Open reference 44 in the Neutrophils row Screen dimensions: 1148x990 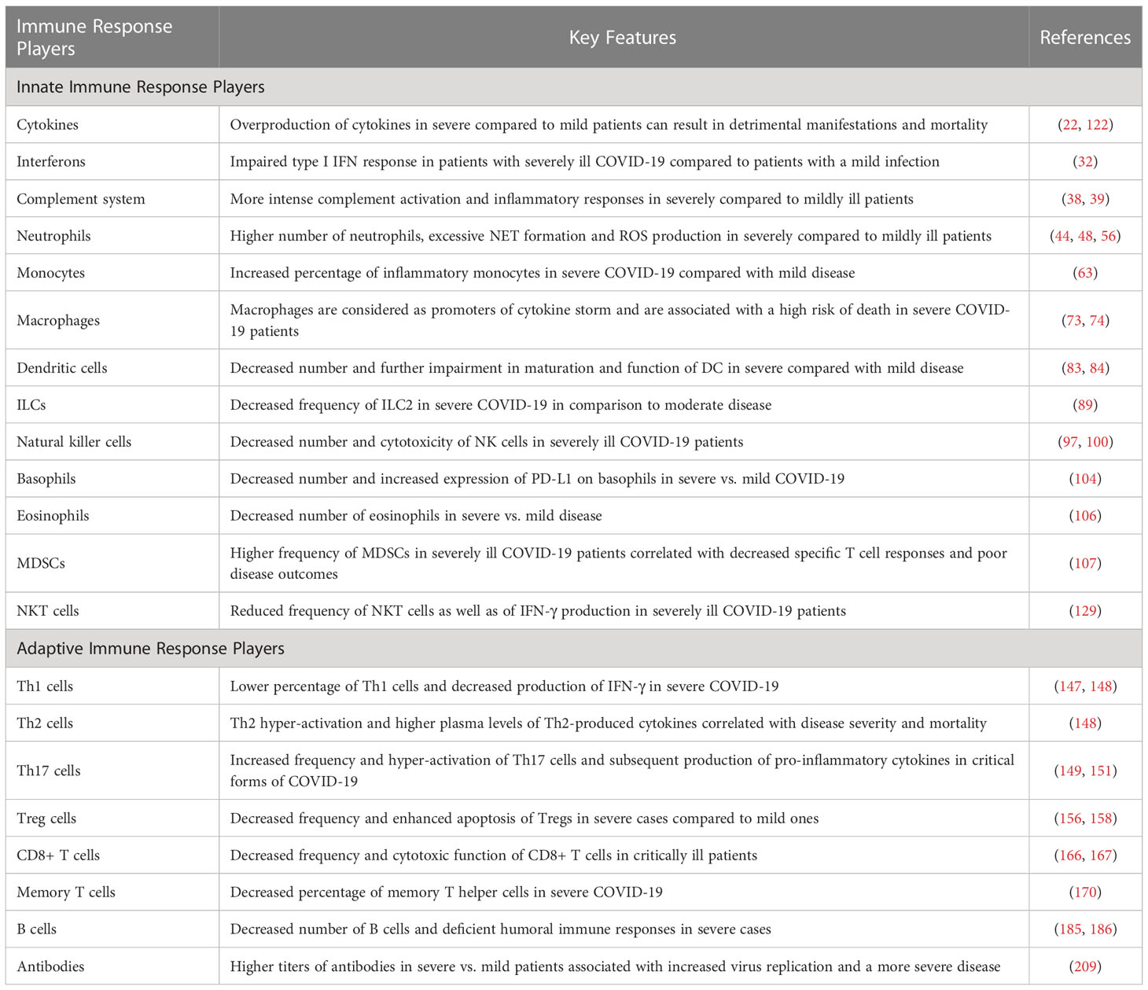coord(1062,236)
